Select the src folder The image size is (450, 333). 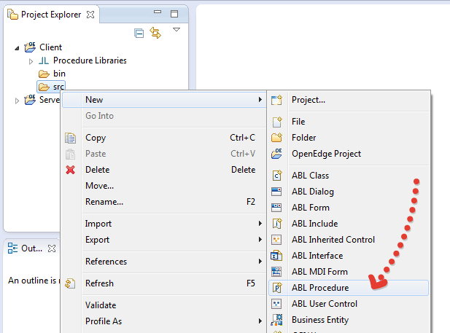[51, 86]
